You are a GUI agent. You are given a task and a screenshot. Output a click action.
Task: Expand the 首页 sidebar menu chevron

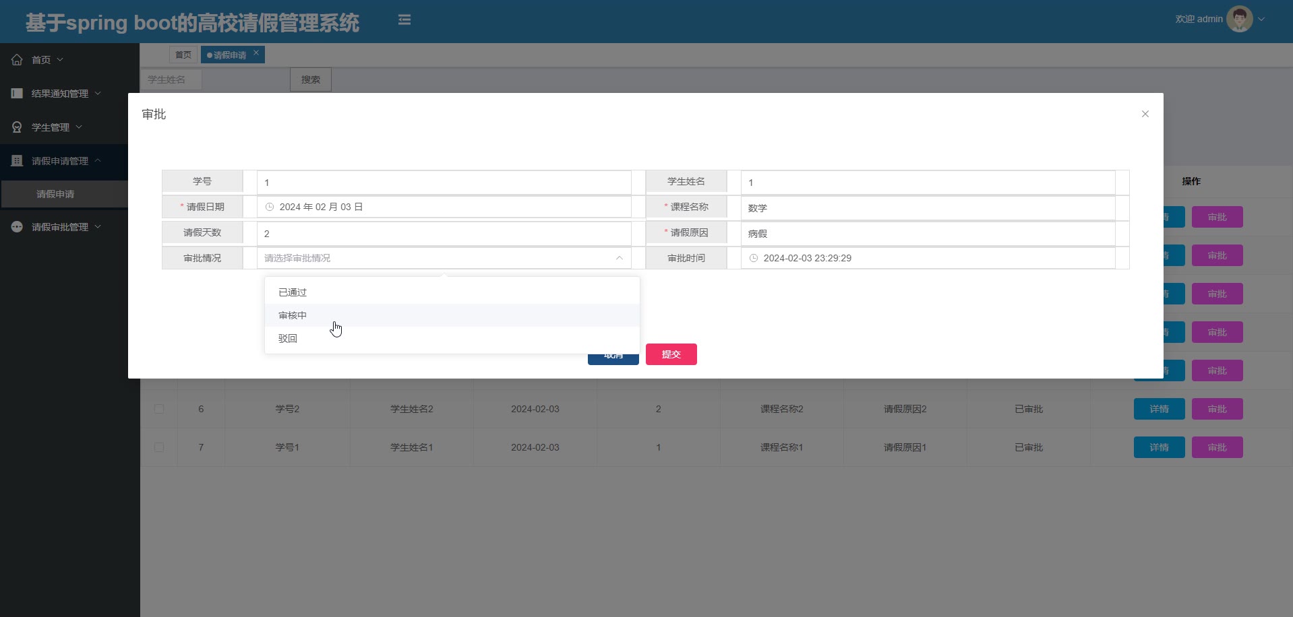tap(60, 59)
